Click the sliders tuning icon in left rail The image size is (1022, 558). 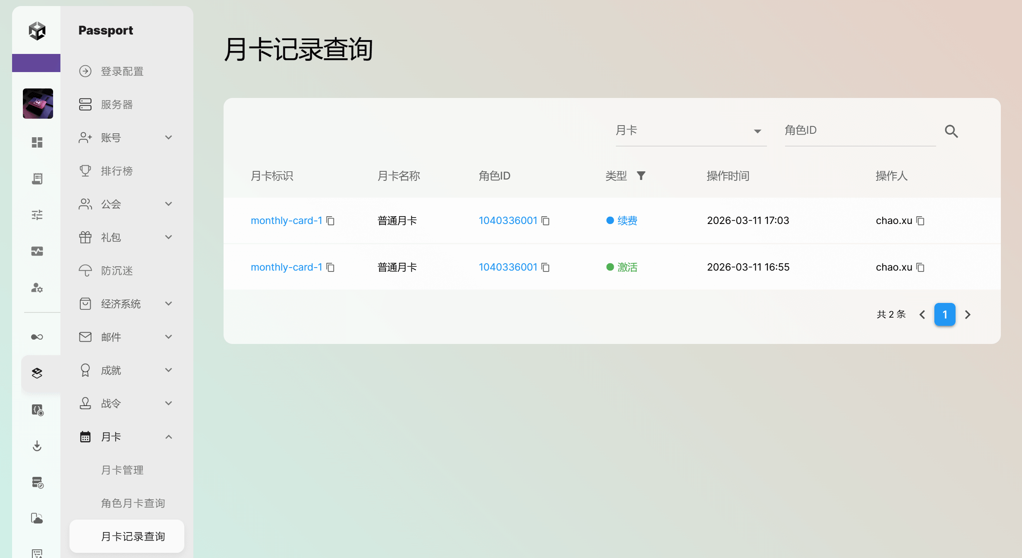(37, 215)
